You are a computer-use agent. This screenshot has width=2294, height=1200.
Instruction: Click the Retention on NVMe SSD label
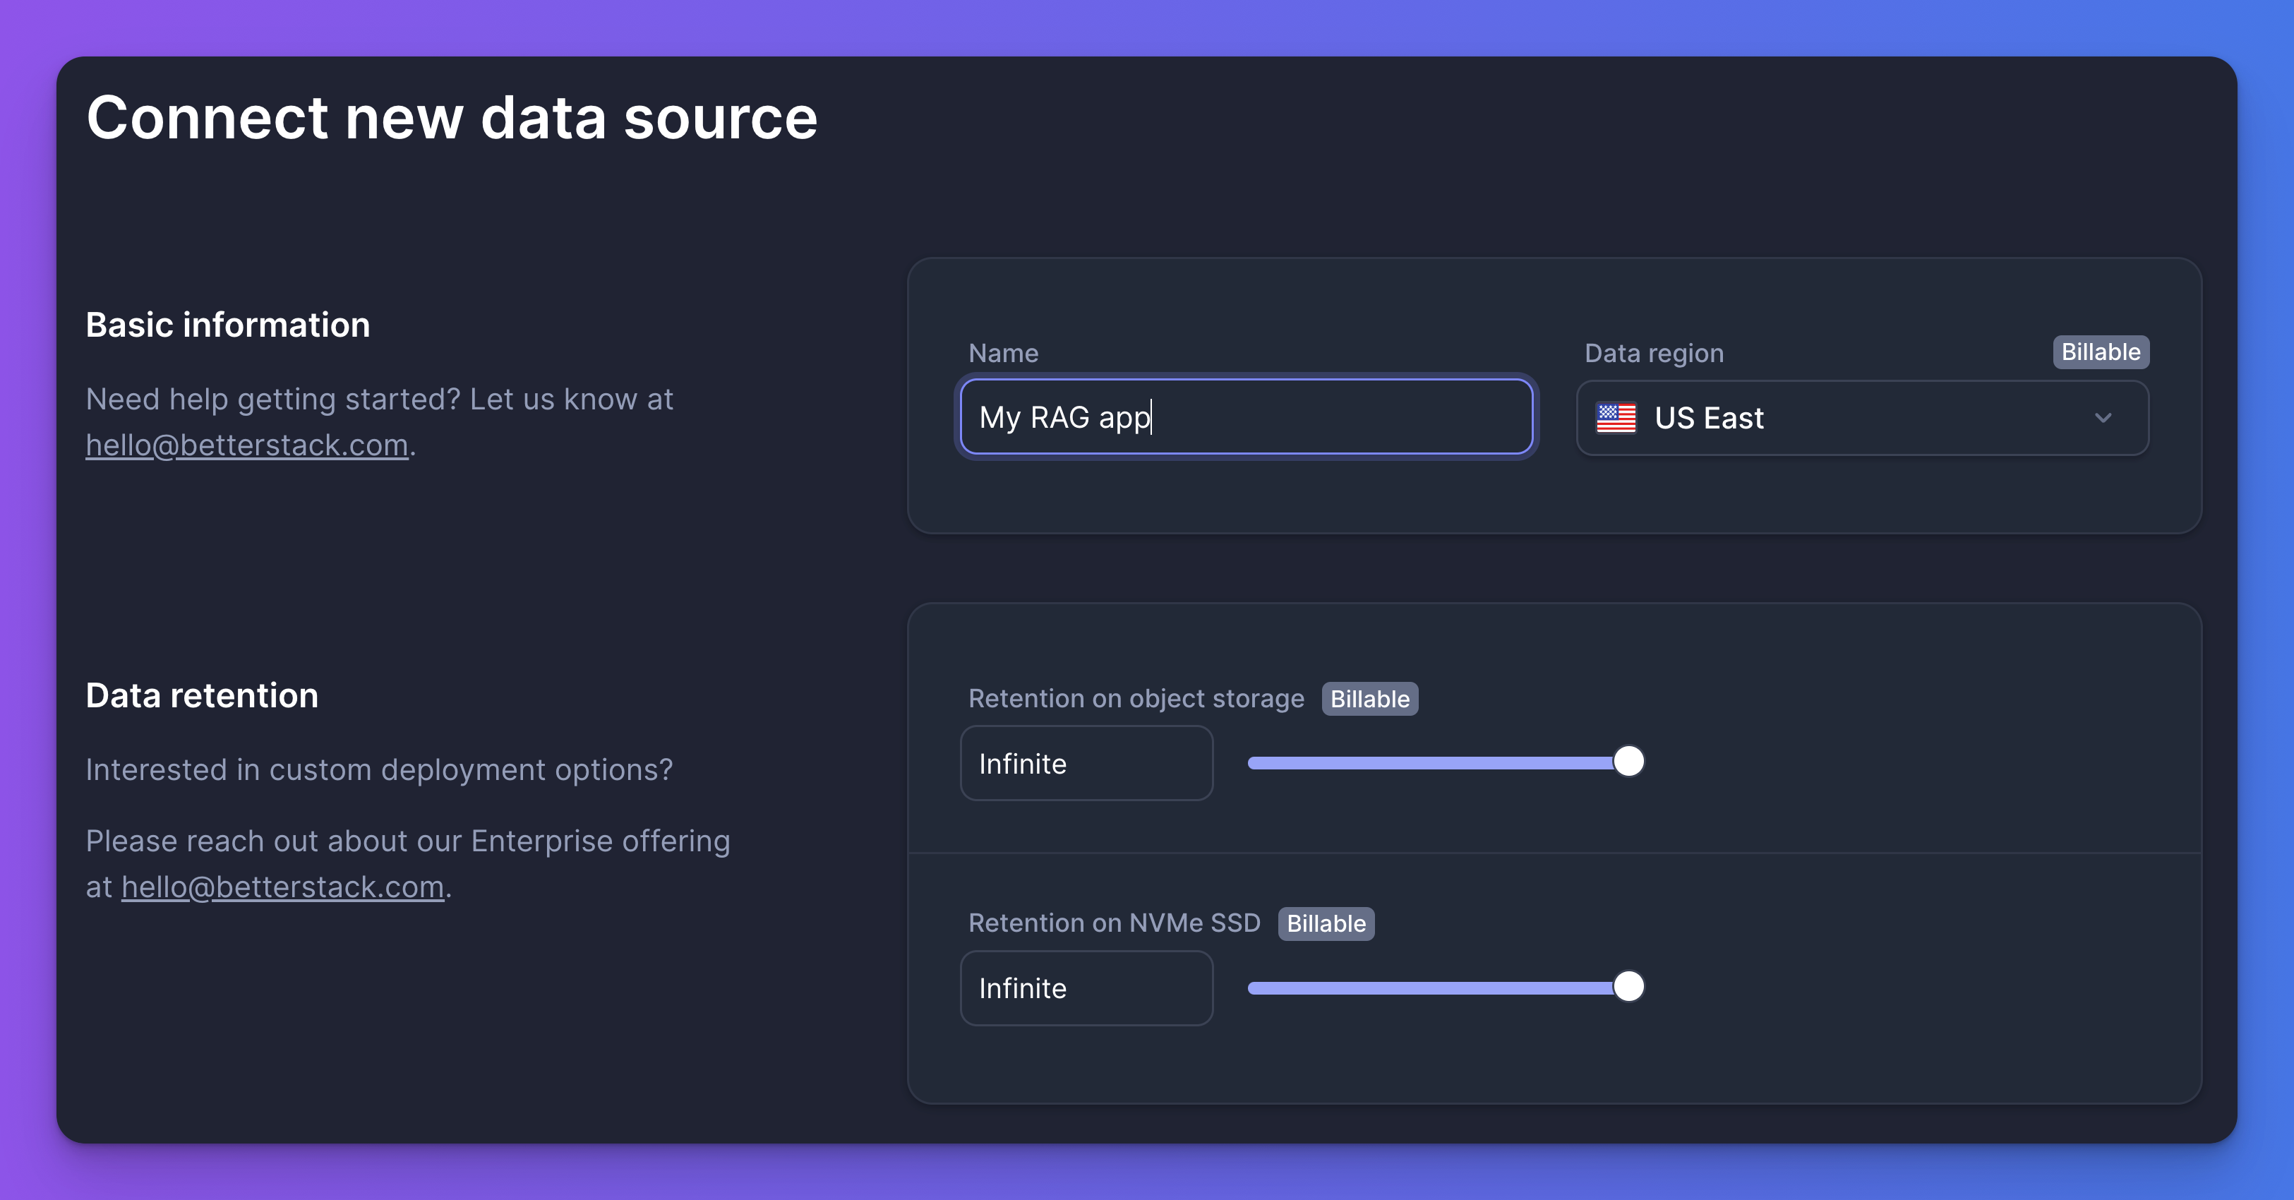click(x=1114, y=924)
